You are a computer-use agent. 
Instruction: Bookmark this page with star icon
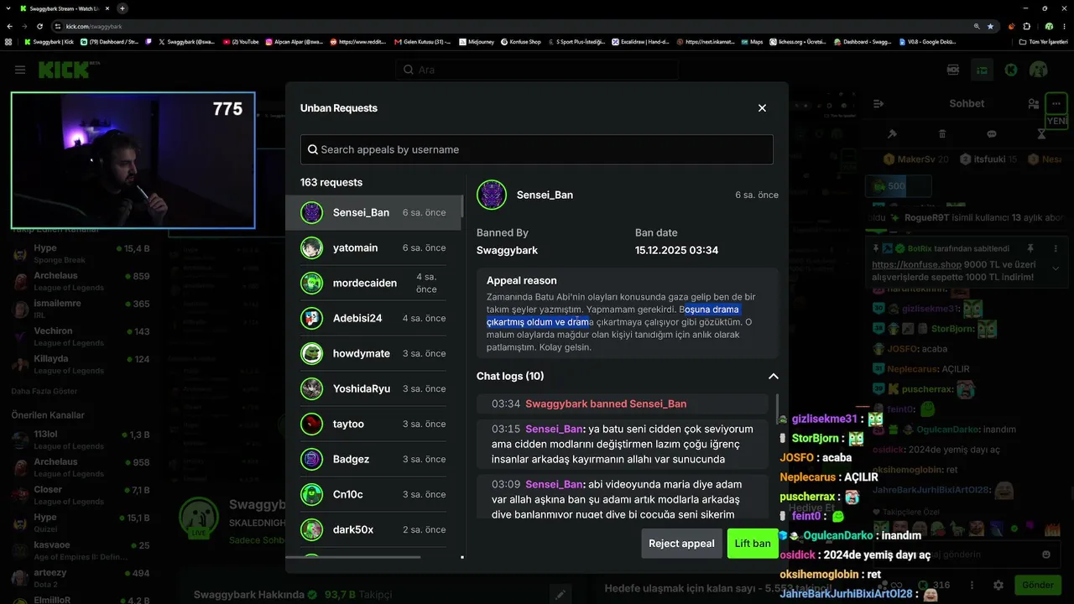990,26
